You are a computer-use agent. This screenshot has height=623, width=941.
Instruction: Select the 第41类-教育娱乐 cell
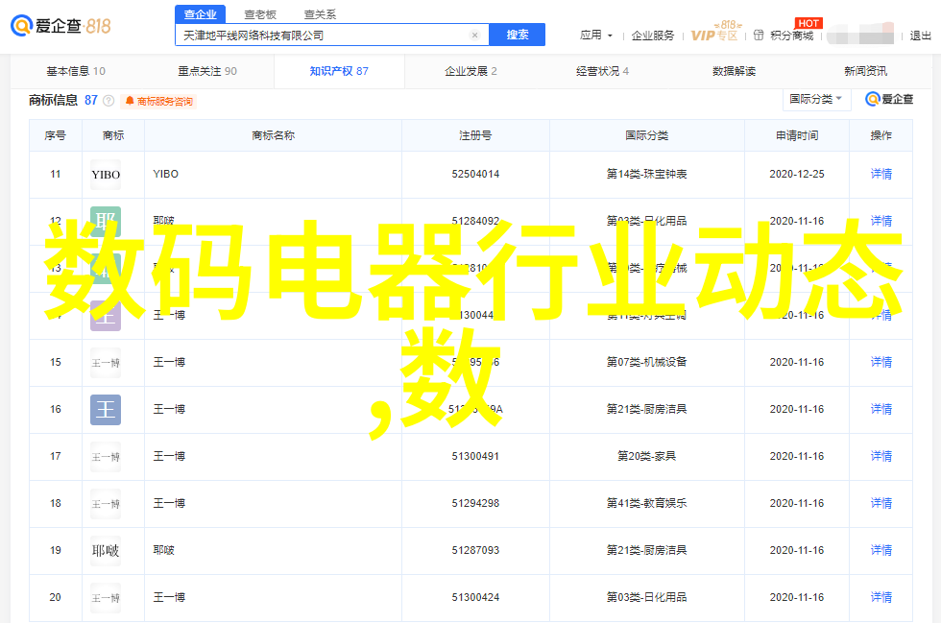coord(646,503)
